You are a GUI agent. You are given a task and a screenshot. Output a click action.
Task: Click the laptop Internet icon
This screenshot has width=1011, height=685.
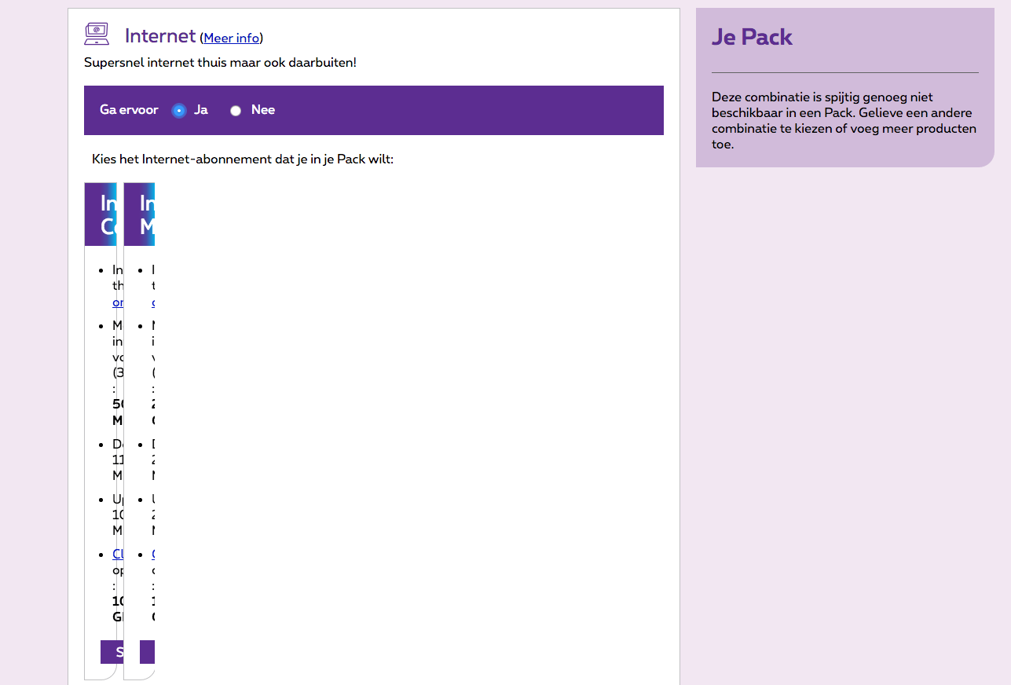97,35
